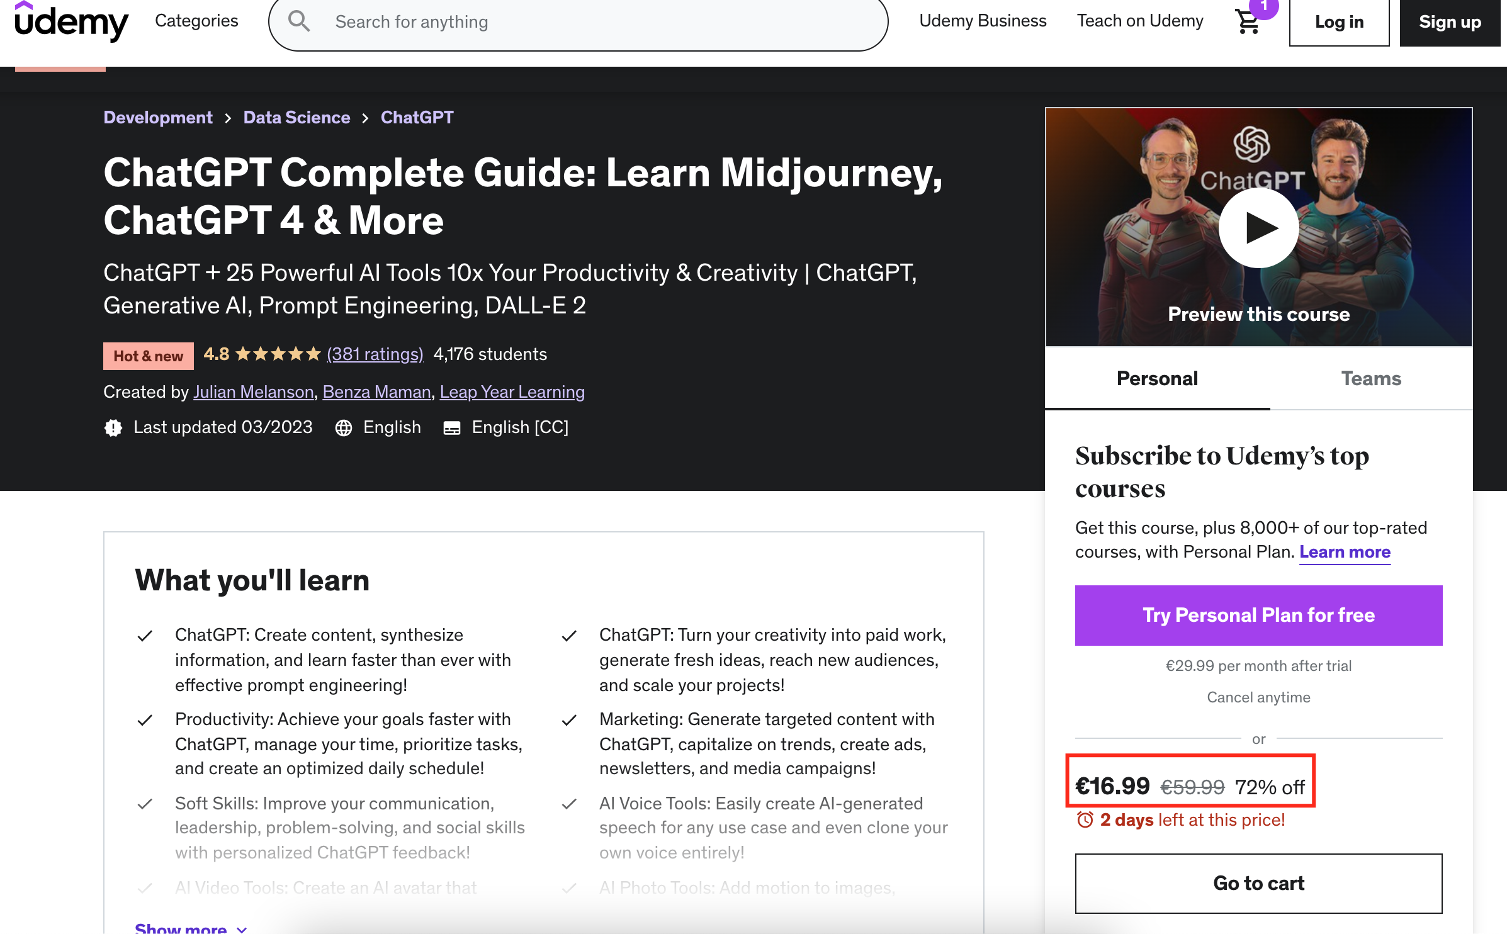Open the shopping cart icon
Viewport: 1507px width, 934px height.
point(1248,22)
